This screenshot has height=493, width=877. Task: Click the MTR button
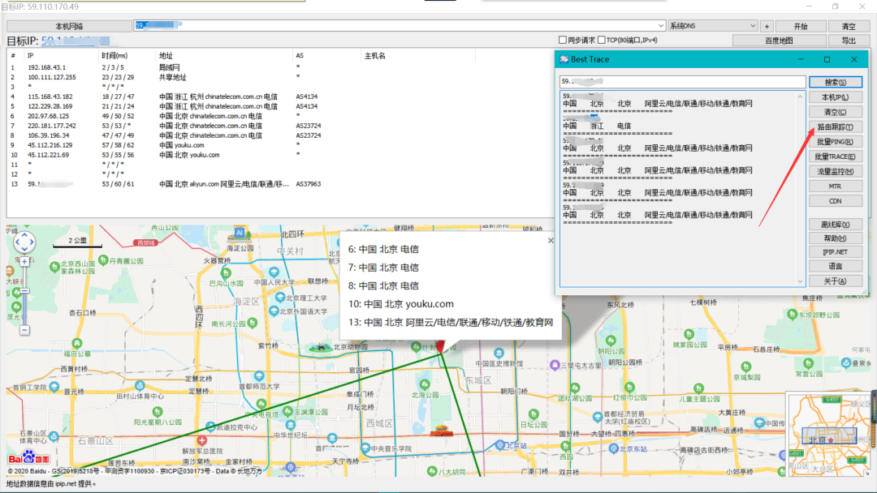click(x=835, y=186)
